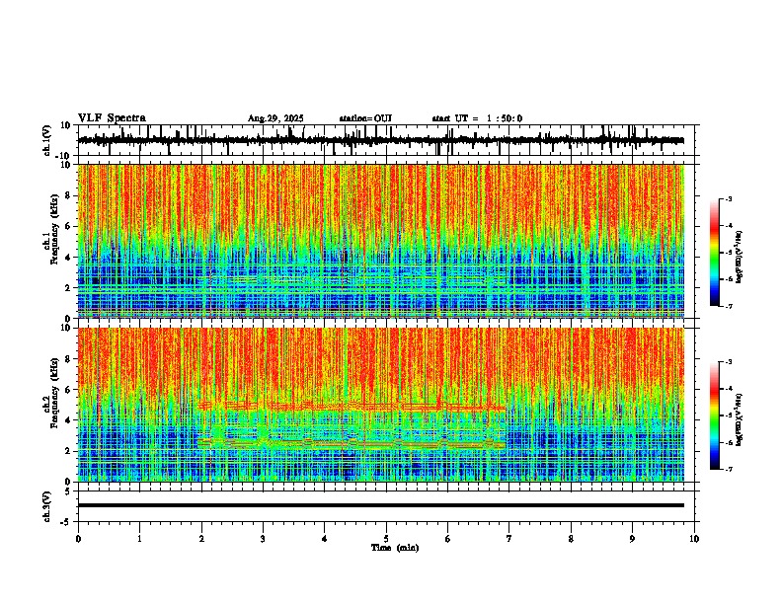Click time axis tick label 7
This screenshot has width=782, height=604.
tap(509, 539)
